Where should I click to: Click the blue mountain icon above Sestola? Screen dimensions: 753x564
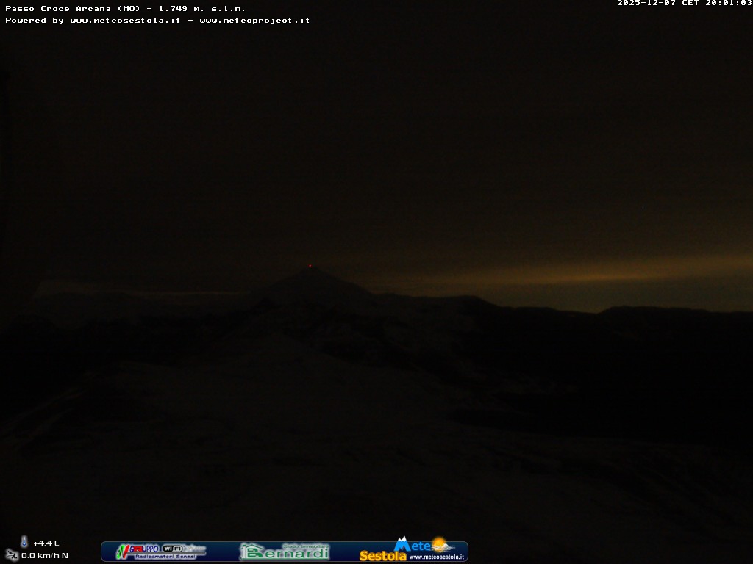pos(402,544)
